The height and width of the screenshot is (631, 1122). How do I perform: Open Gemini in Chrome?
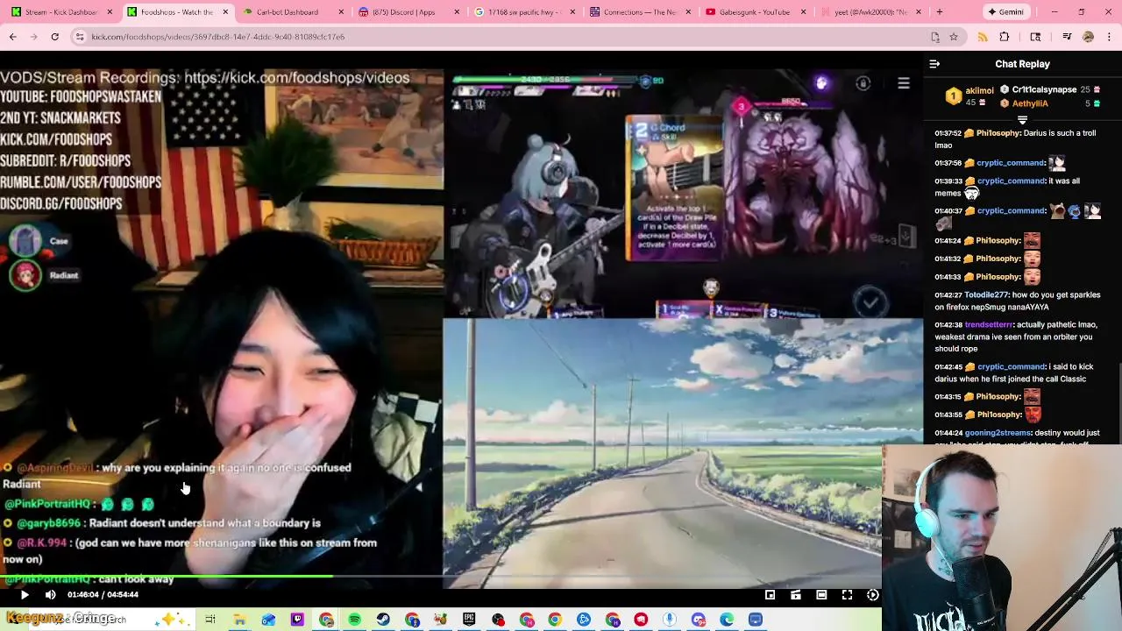pos(1005,12)
